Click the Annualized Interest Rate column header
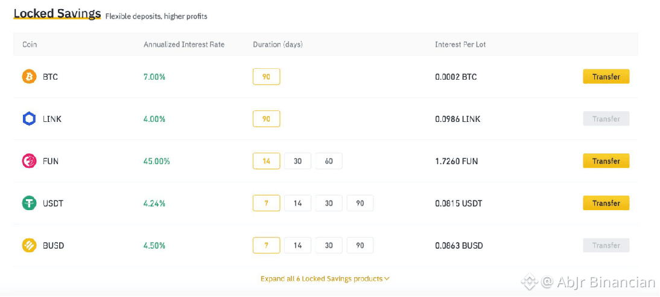The height and width of the screenshot is (297, 660). click(x=184, y=45)
